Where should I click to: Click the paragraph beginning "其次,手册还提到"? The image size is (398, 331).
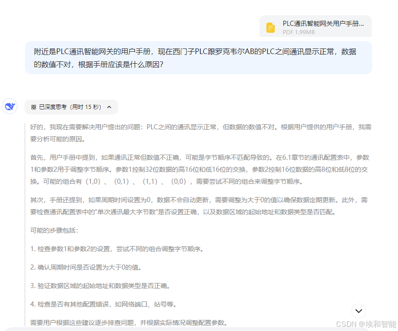tap(199, 206)
